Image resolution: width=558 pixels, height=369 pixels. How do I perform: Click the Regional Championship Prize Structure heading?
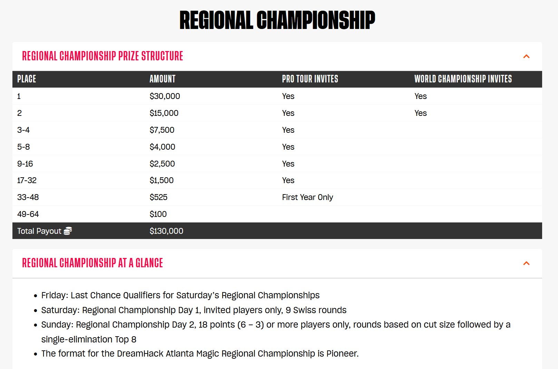(x=102, y=56)
